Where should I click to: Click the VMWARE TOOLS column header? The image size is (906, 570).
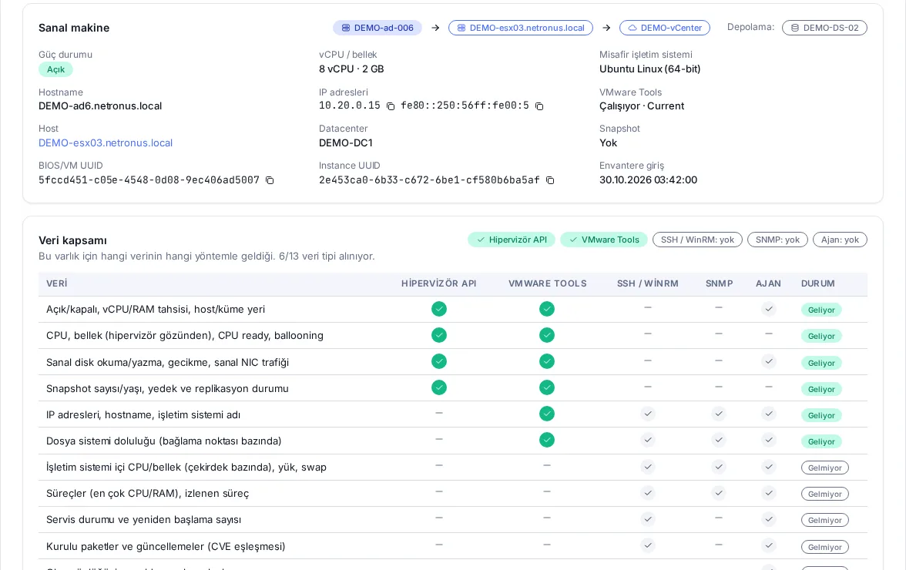(x=547, y=283)
